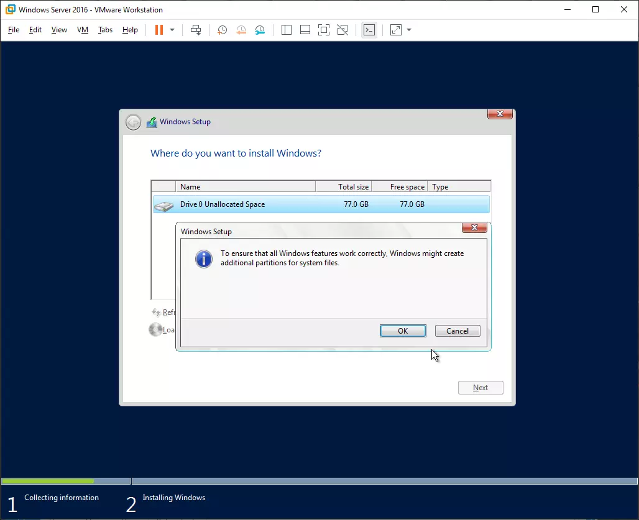
Task: Open the File menu
Action: (x=14, y=30)
